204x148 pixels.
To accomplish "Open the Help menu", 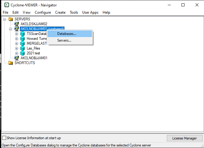I will pos(106,12).
